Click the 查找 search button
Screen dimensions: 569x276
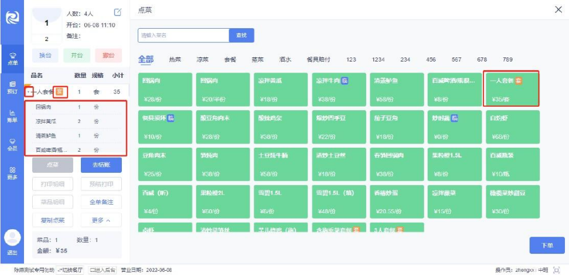[x=241, y=36]
